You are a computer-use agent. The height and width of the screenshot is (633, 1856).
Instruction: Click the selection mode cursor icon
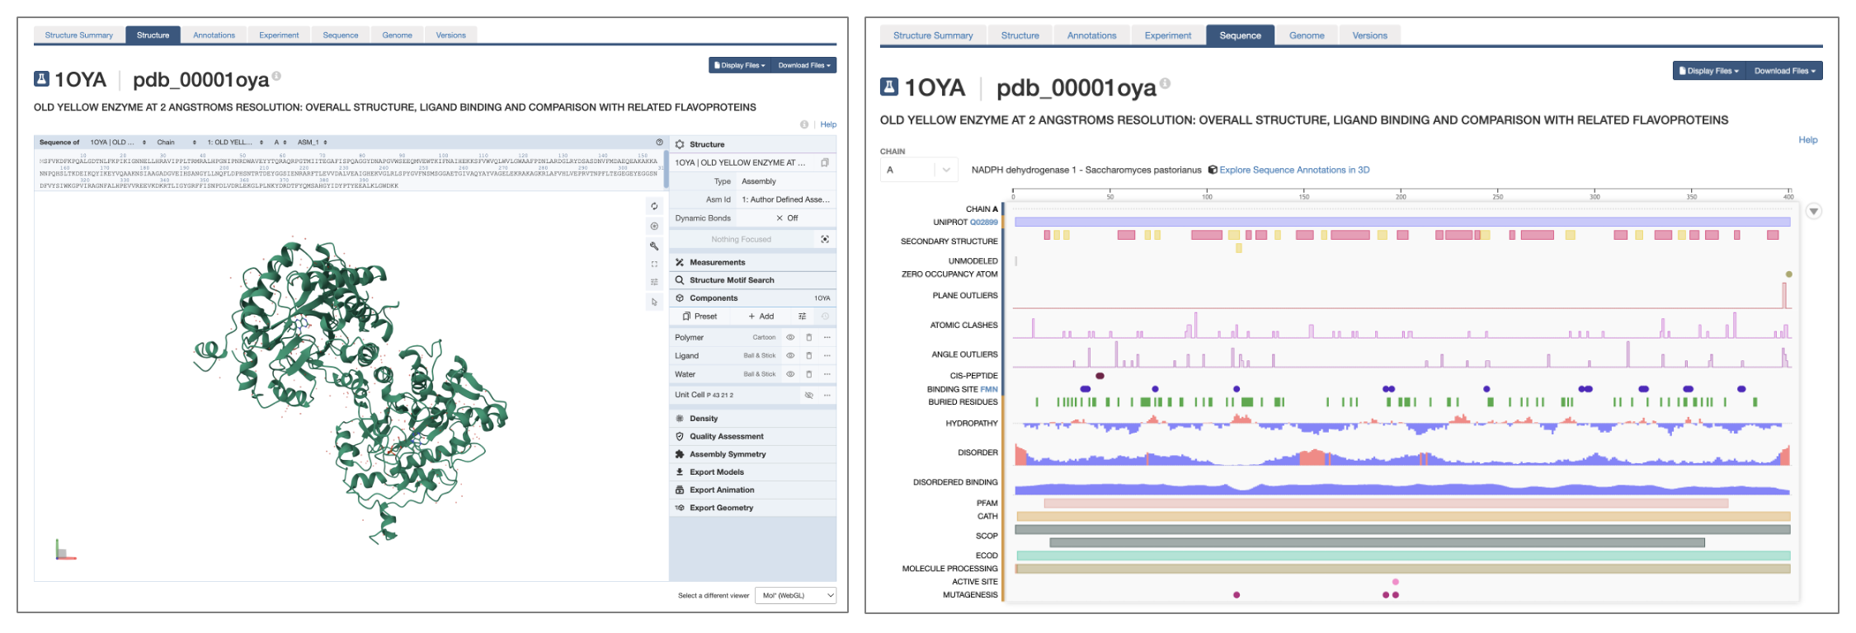click(654, 302)
